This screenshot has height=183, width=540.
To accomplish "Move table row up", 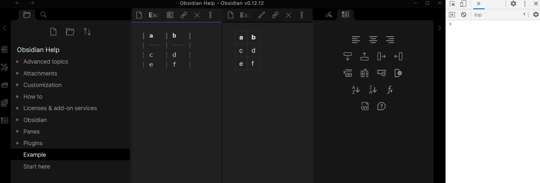I will tap(364, 57).
